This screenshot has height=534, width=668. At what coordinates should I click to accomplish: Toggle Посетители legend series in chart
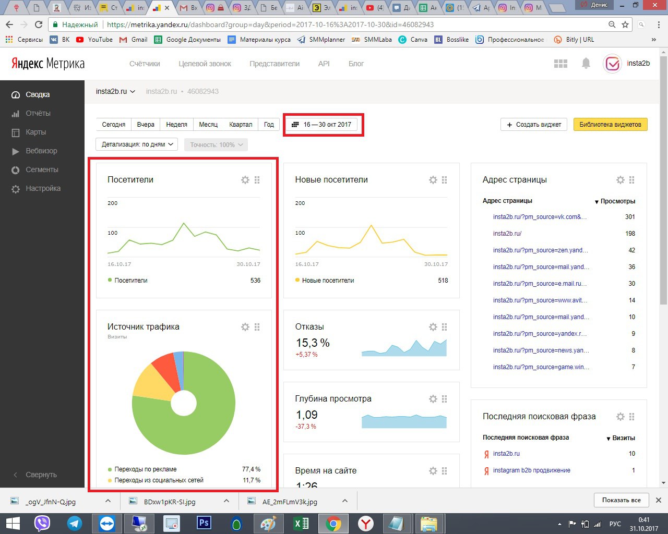click(130, 281)
